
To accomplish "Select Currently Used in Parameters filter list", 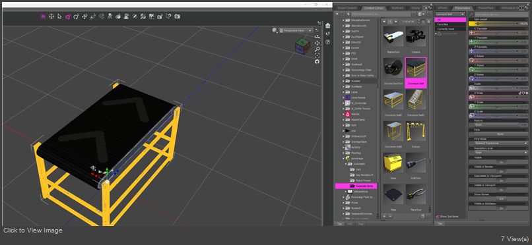I will (x=450, y=29).
